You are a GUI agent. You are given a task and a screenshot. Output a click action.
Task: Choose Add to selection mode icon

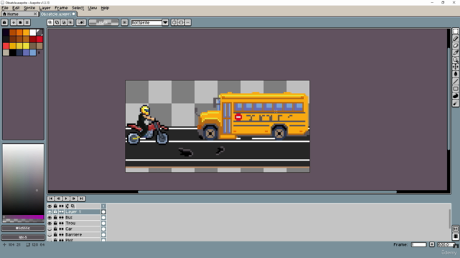[57, 22]
